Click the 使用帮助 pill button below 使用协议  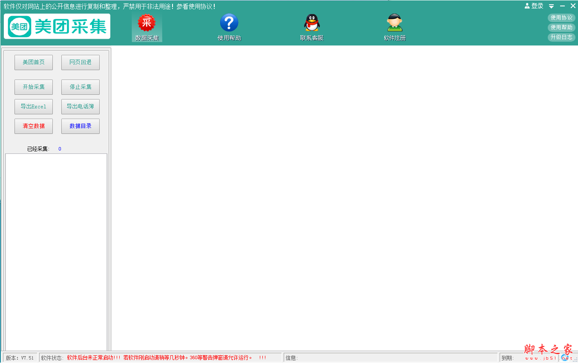561,28
